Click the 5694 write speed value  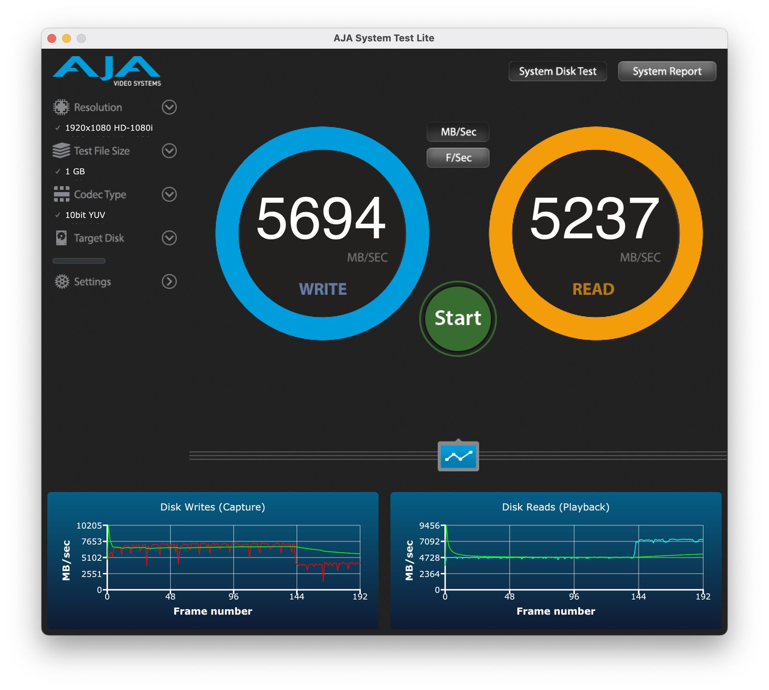tap(321, 218)
